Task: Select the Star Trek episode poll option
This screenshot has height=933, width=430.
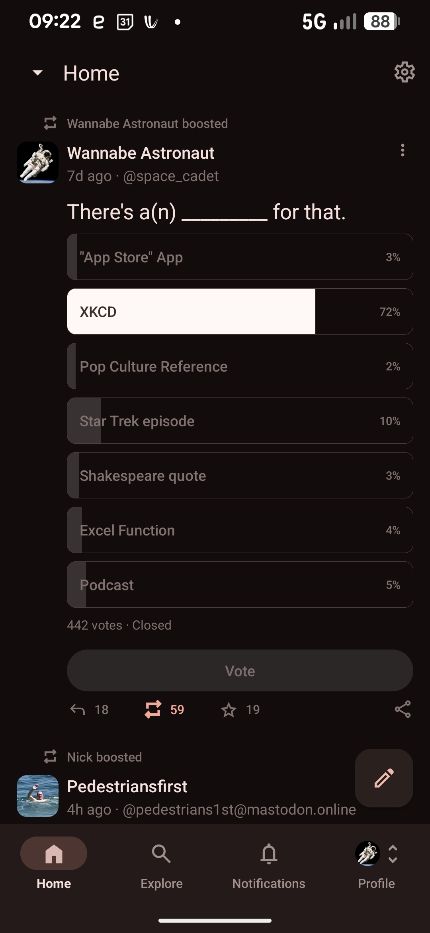Action: pos(240,421)
